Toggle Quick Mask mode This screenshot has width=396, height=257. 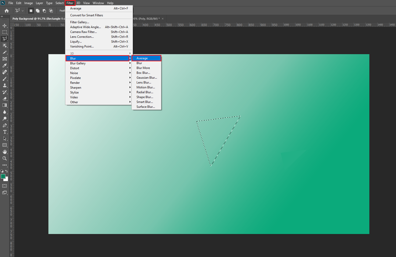(5, 186)
